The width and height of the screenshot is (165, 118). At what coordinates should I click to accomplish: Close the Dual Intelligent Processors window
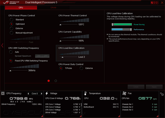pos(162,3)
